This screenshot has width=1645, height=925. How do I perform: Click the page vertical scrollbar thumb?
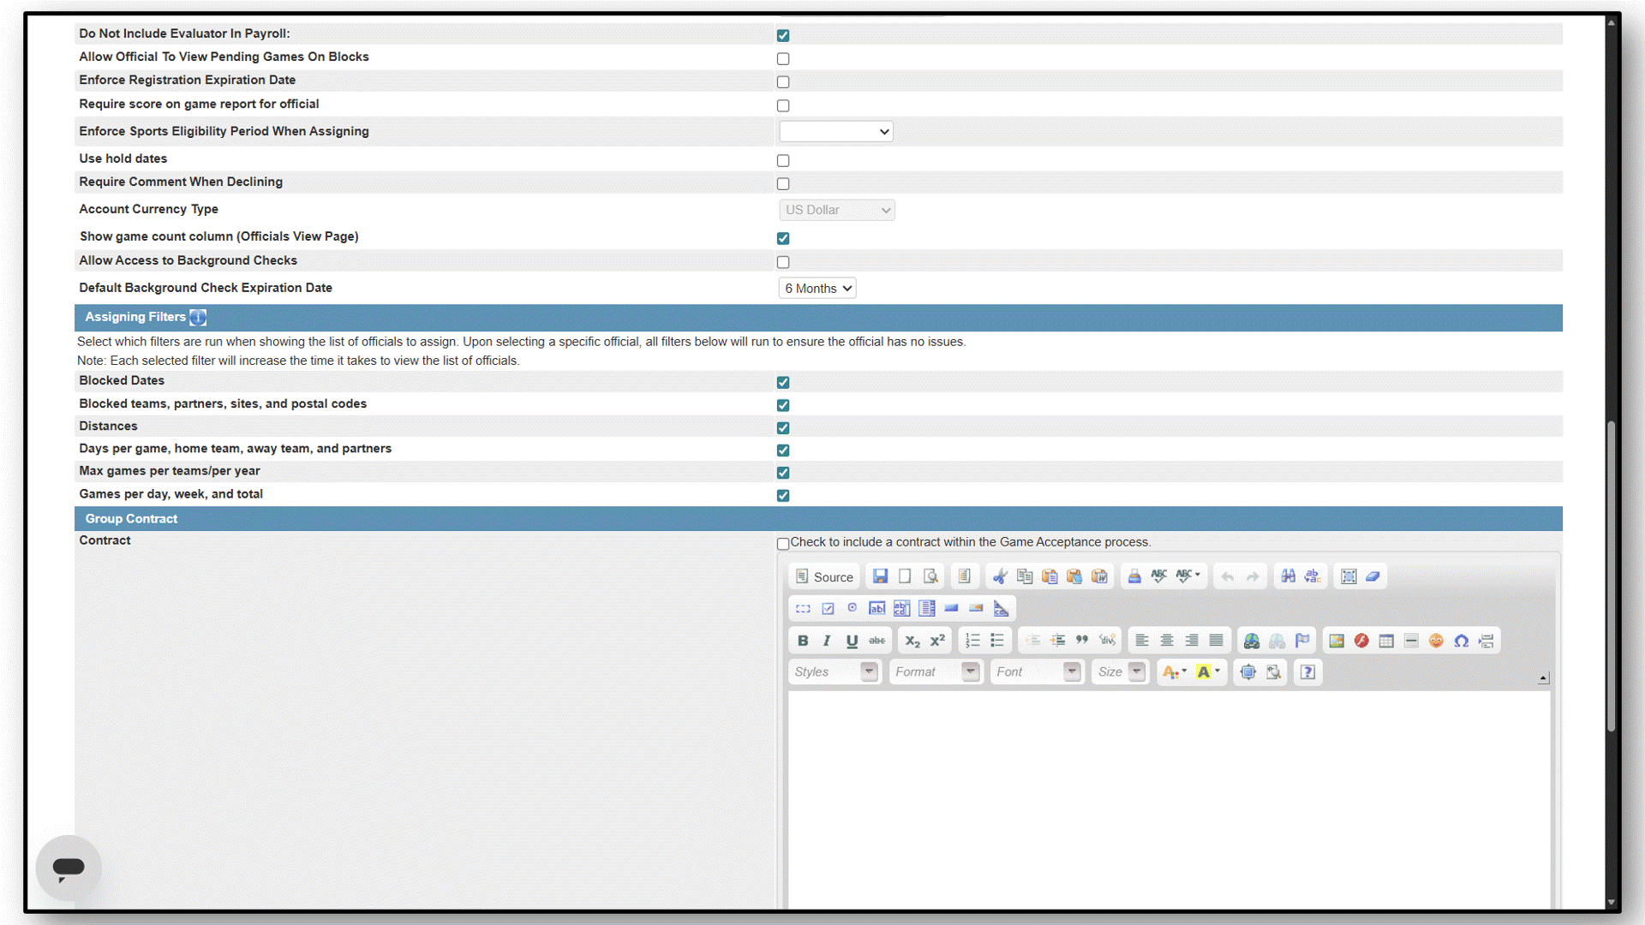(1611, 576)
